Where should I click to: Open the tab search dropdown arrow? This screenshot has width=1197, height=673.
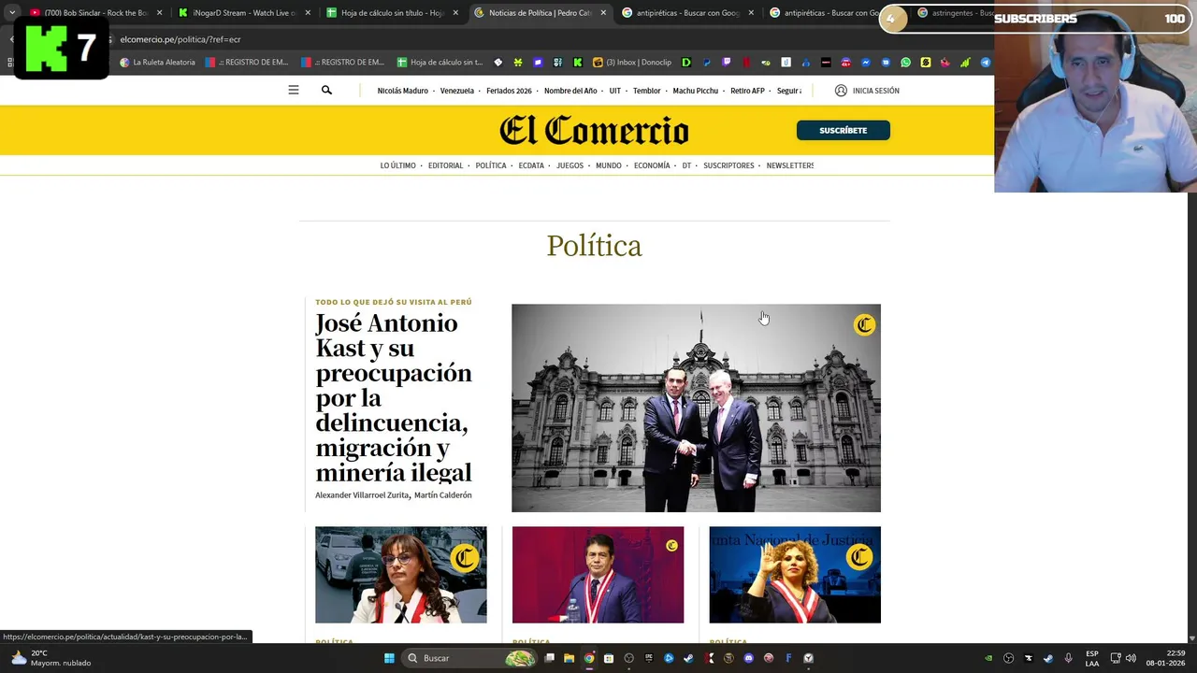[12, 13]
